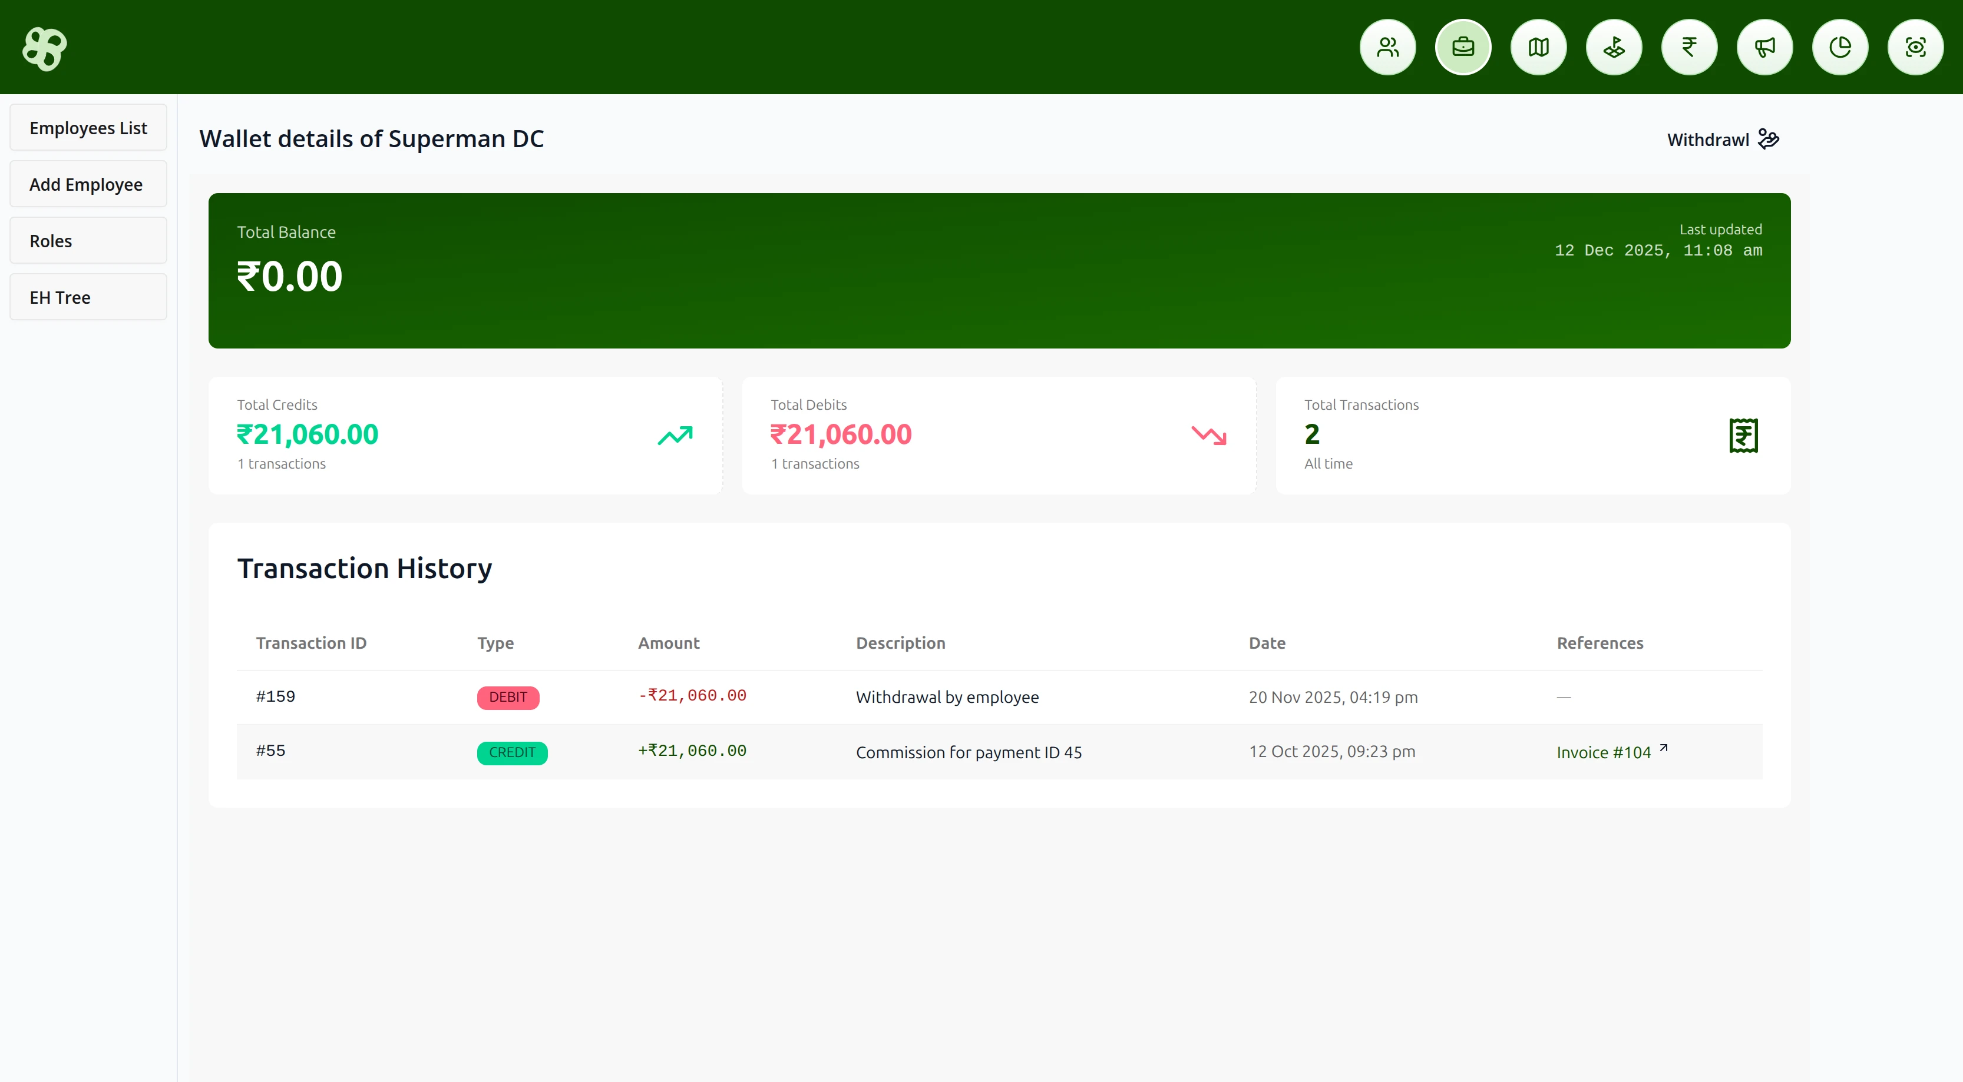Click the megaphone announcements icon
Screen dimensions: 1963x1082
tap(1765, 47)
